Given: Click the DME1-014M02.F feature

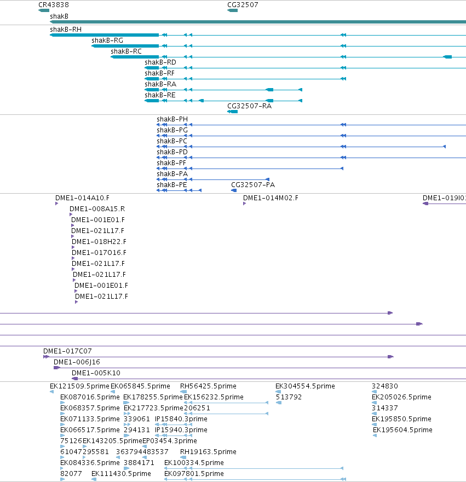Looking at the screenshot, I should (x=245, y=204).
